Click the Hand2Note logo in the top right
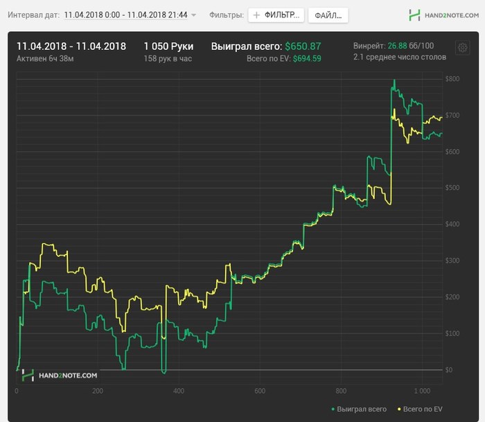The width and height of the screenshot is (485, 422). click(442, 15)
